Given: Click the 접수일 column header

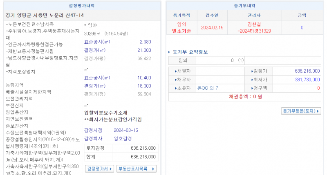Looking at the screenshot, I should tap(212, 15).
